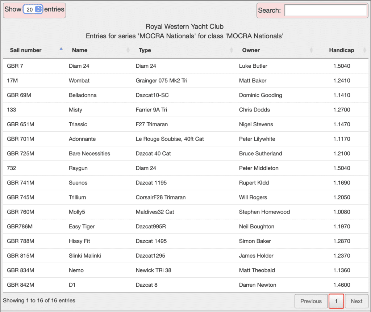
Task: Select Bare Necessities boat name
Action: coord(89,153)
